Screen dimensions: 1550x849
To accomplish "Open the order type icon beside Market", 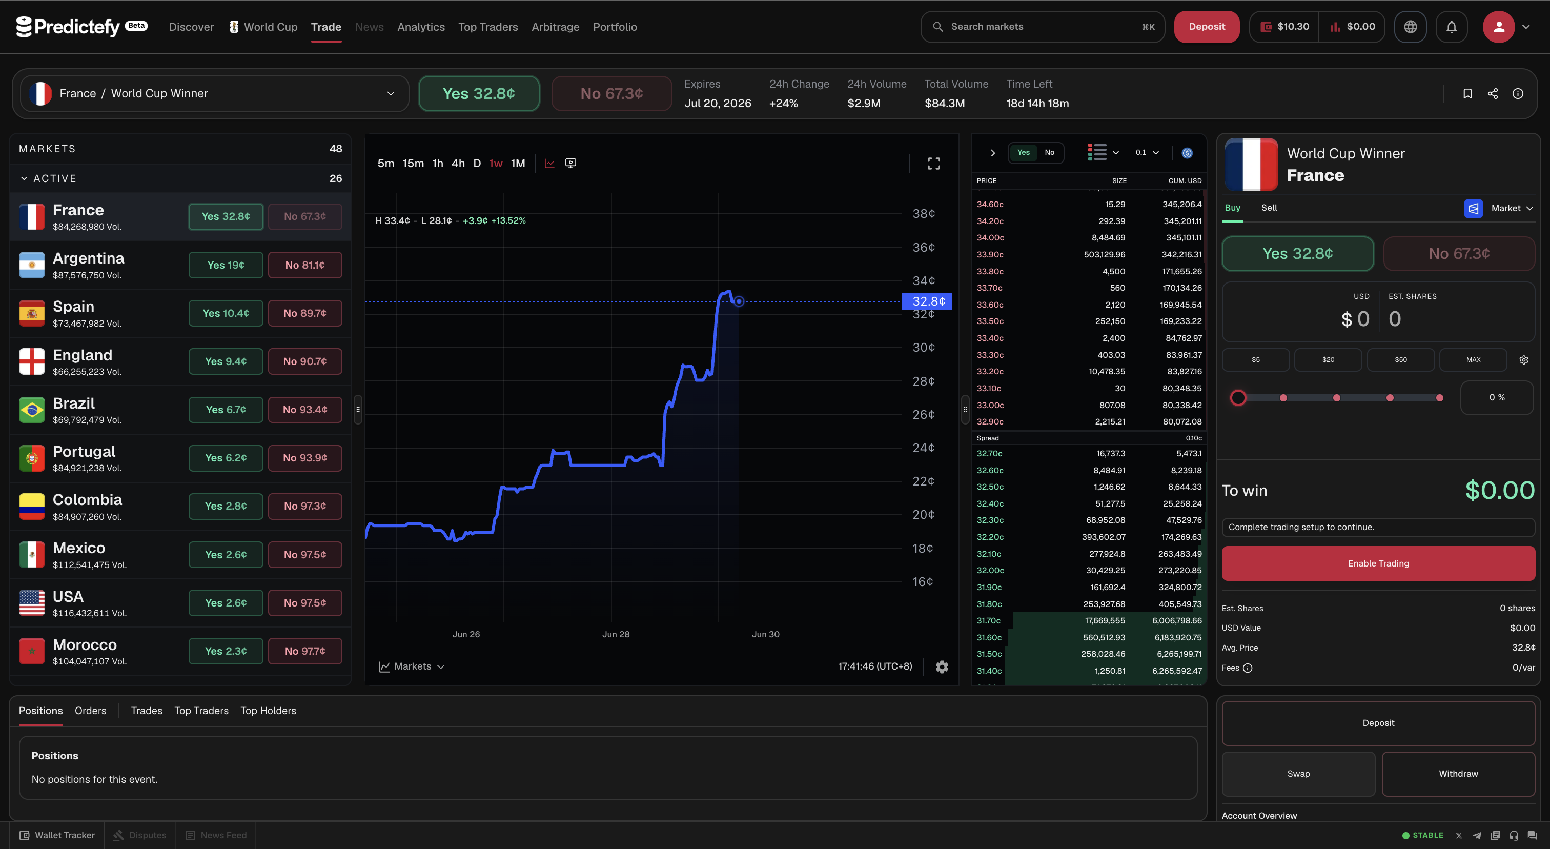I will click(x=1473, y=208).
